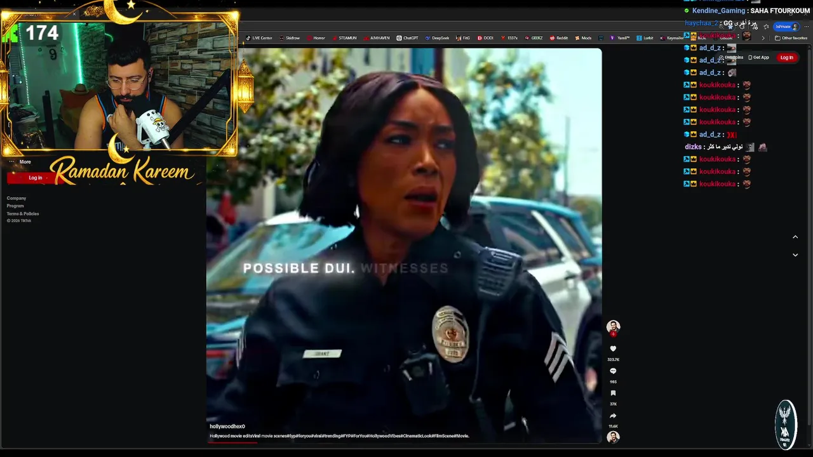Open DeepSeek bookmark
The width and height of the screenshot is (813, 457).
(x=437, y=38)
